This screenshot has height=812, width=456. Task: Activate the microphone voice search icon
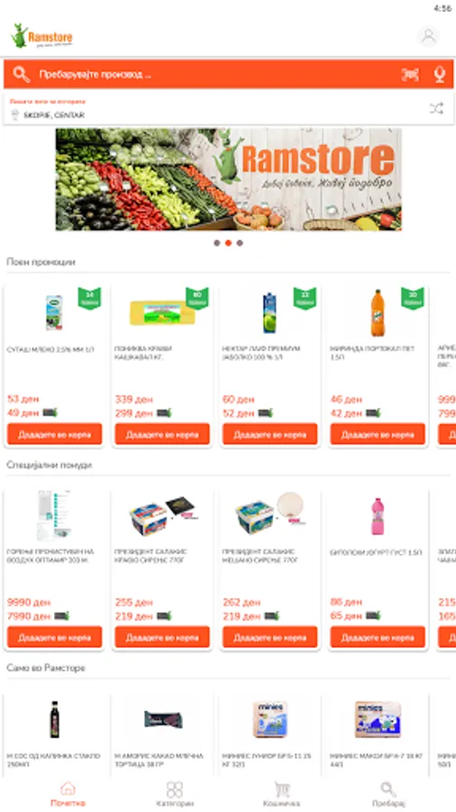pos(440,75)
